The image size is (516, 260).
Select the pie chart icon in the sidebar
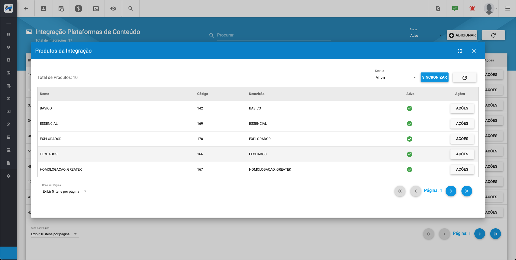click(x=8, y=47)
